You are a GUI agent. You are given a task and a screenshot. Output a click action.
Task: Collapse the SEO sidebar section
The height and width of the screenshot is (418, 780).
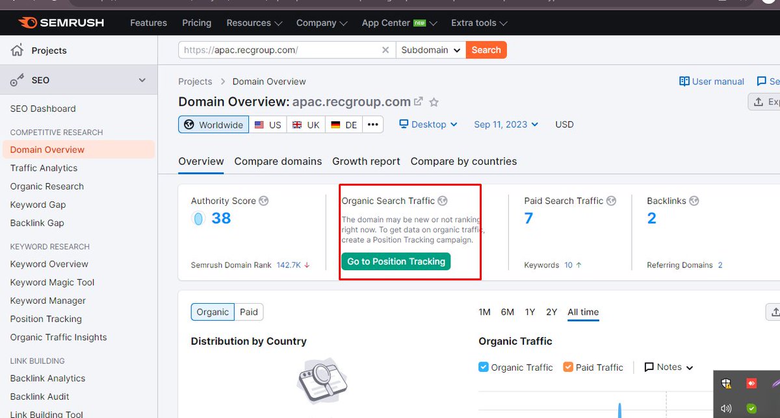tap(142, 80)
